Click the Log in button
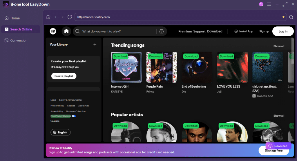 [x=283, y=31]
